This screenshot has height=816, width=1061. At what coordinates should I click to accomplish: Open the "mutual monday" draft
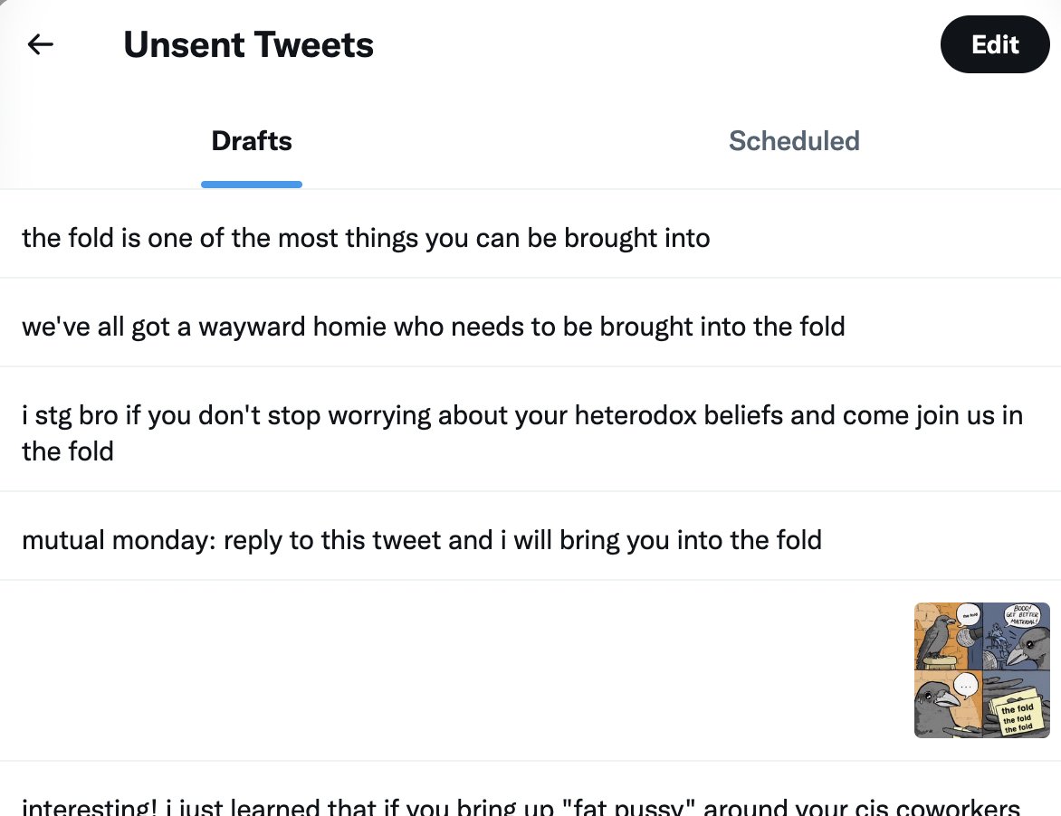click(421, 540)
